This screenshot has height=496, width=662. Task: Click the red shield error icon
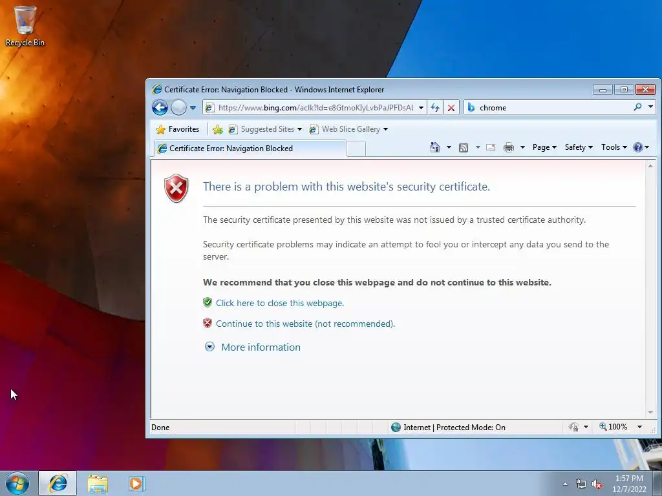[176, 188]
